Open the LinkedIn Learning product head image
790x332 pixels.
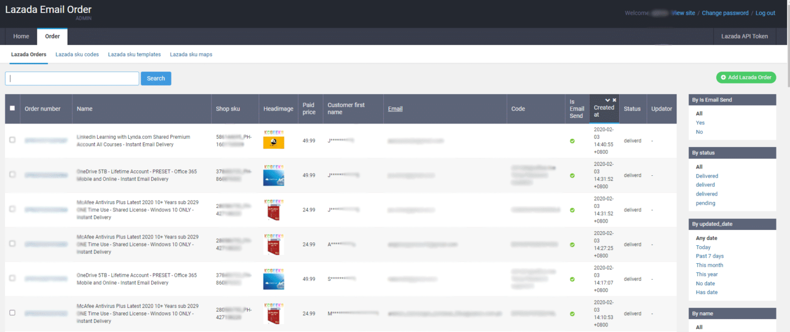coord(274,140)
